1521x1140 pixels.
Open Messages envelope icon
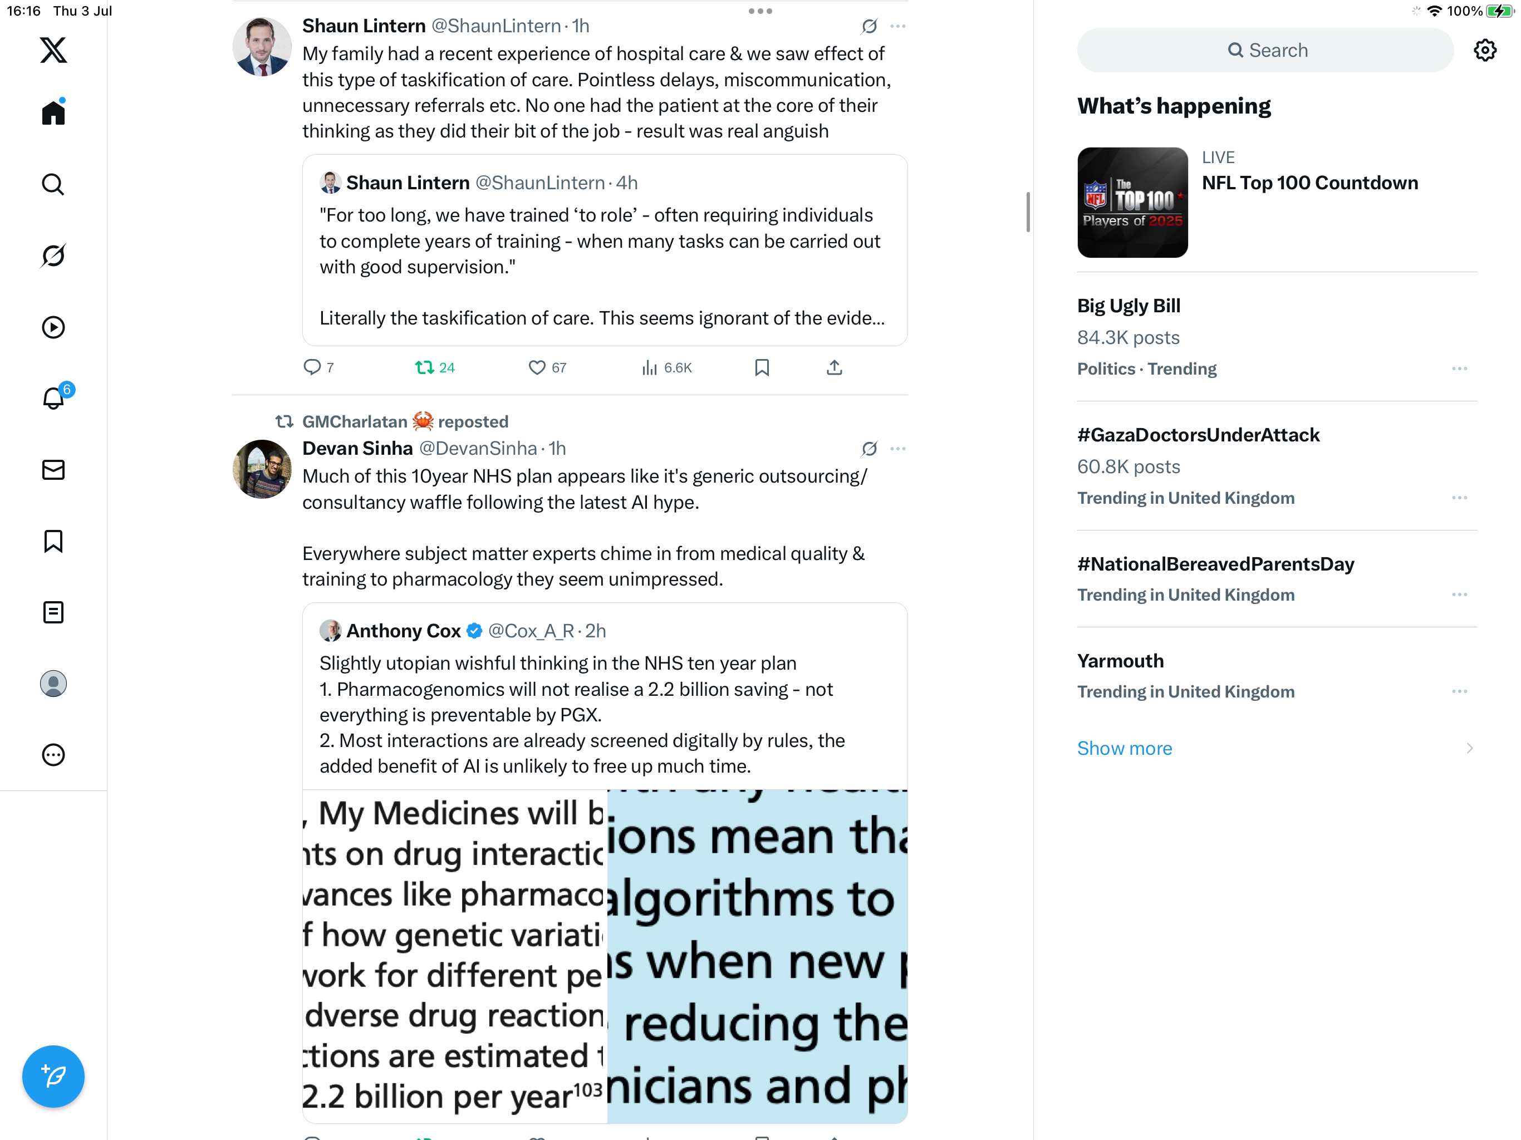53,470
